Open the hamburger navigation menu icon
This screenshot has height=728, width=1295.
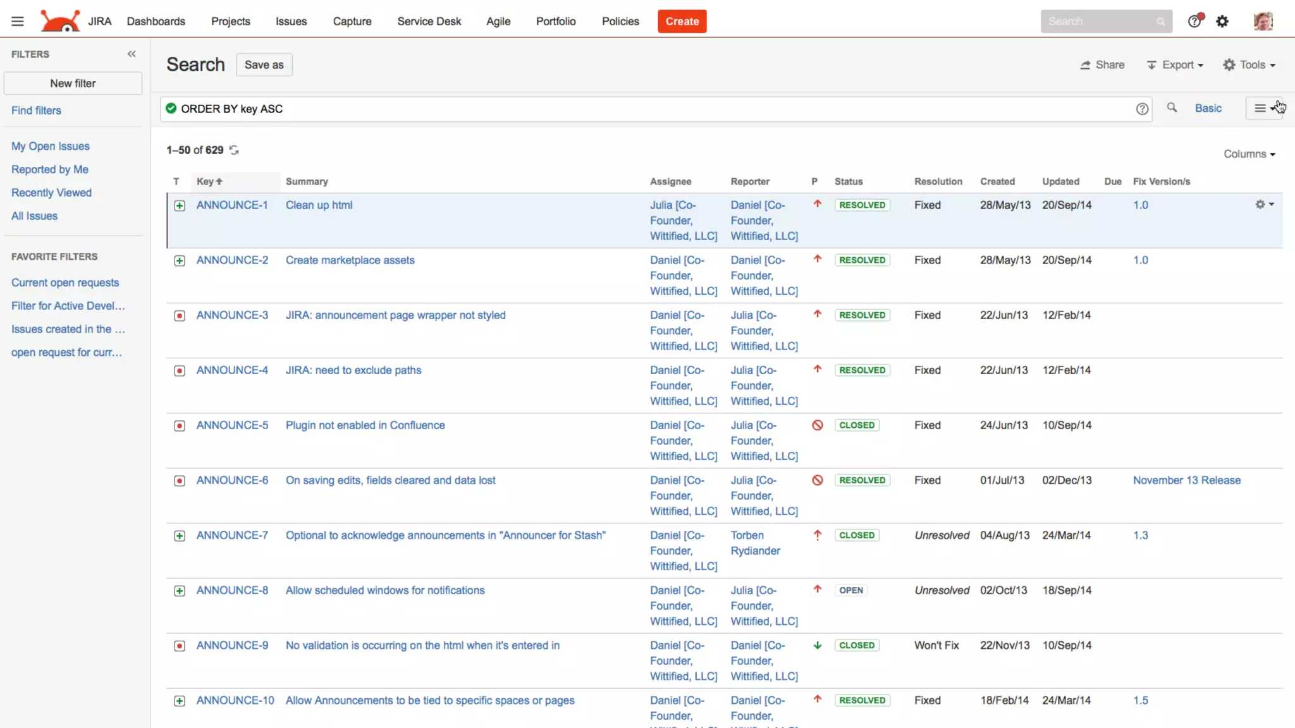[18, 21]
